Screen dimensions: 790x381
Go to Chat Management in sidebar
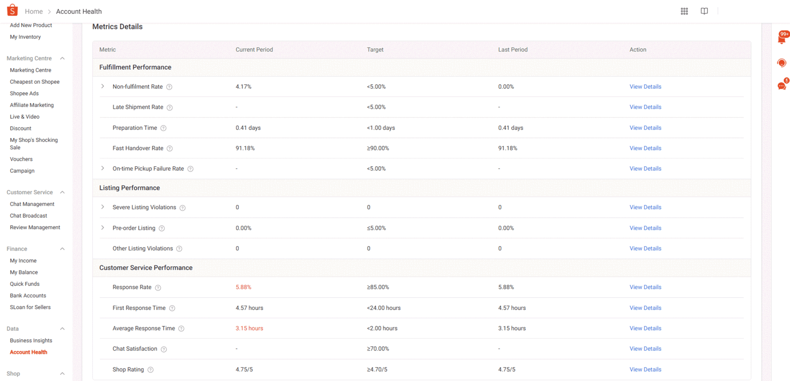pyautogui.click(x=32, y=204)
